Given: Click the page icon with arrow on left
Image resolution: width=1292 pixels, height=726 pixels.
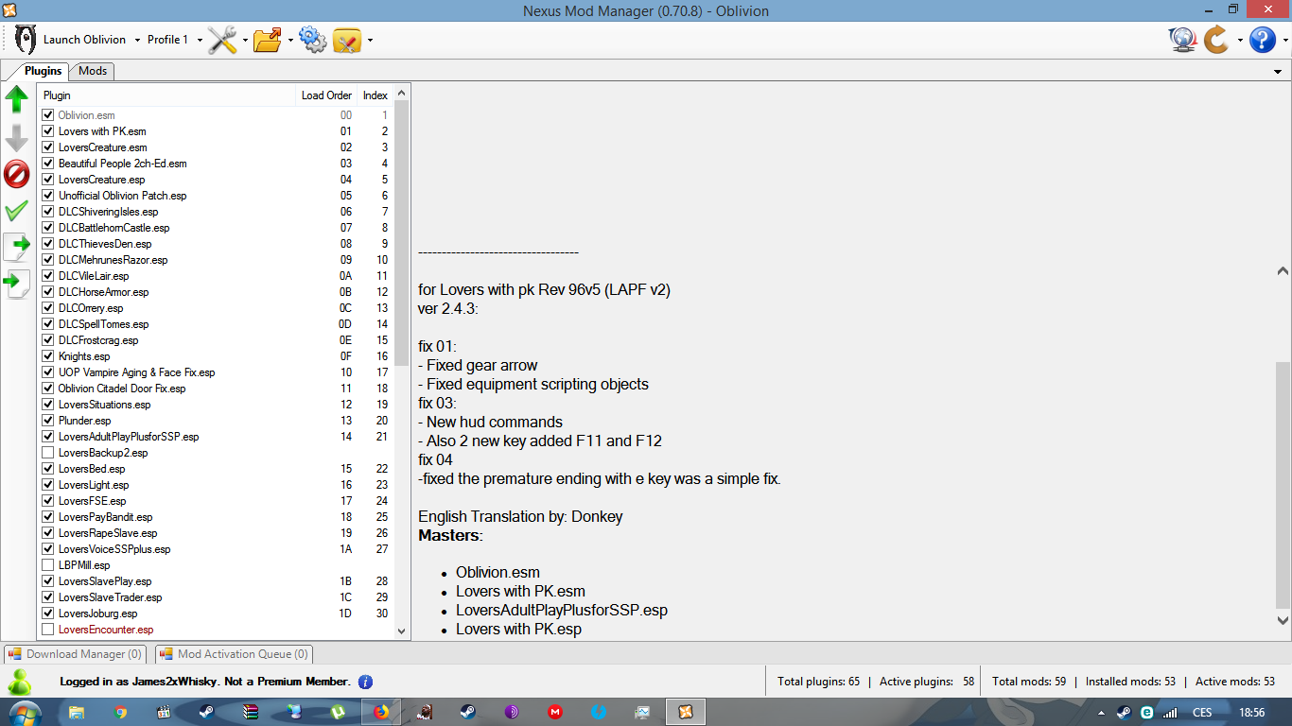Looking at the screenshot, I should 17,284.
